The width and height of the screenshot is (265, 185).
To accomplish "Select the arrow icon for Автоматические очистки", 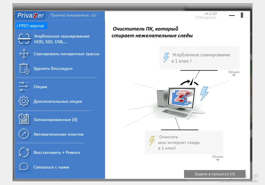I will (x=24, y=134).
